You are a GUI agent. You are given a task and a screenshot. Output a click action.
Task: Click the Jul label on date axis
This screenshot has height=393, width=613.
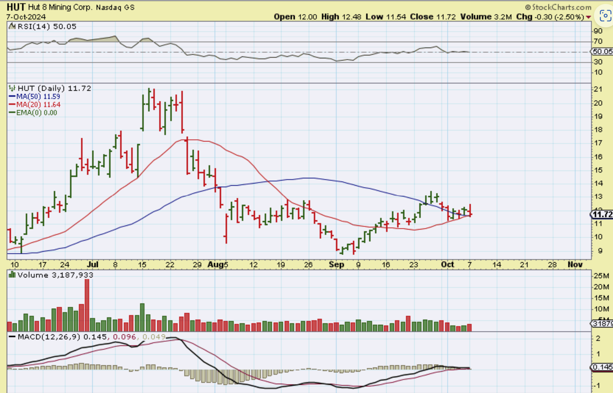point(92,264)
